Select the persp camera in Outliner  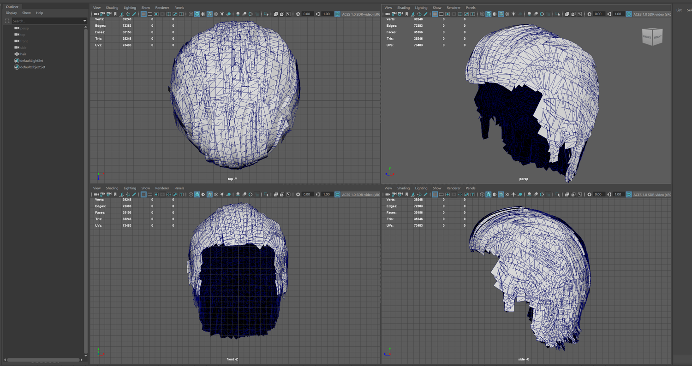[24, 28]
